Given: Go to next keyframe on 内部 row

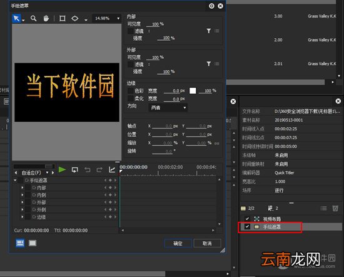Looking at the screenshot, I should 115,187.
